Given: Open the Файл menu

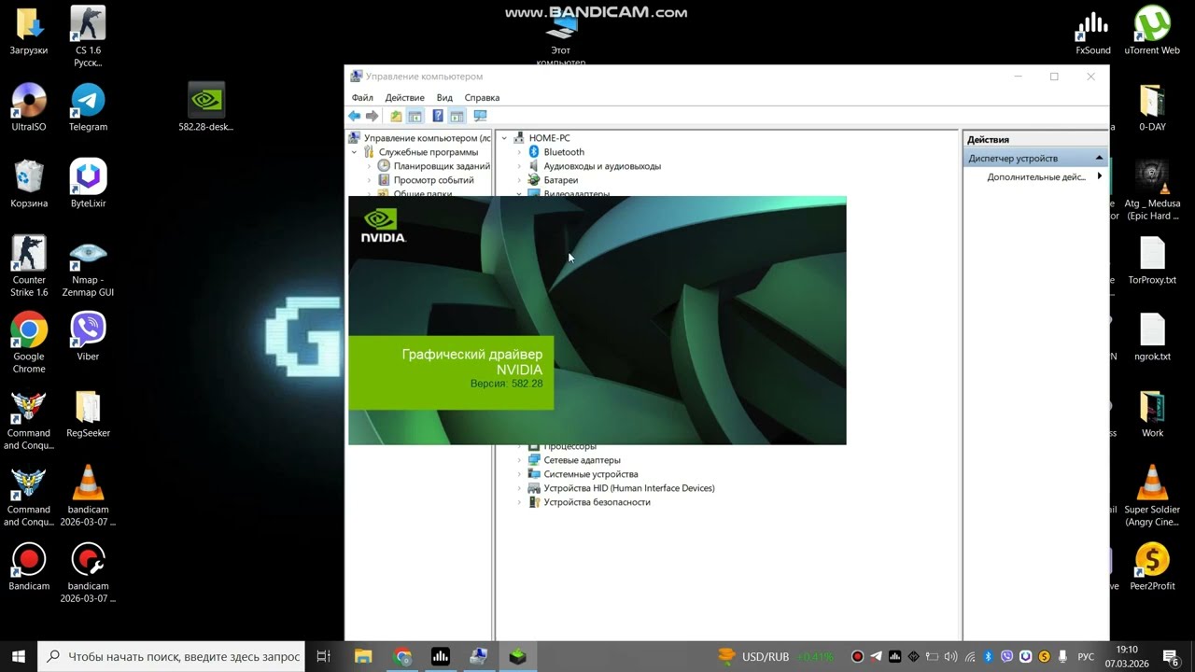Looking at the screenshot, I should coord(362,98).
